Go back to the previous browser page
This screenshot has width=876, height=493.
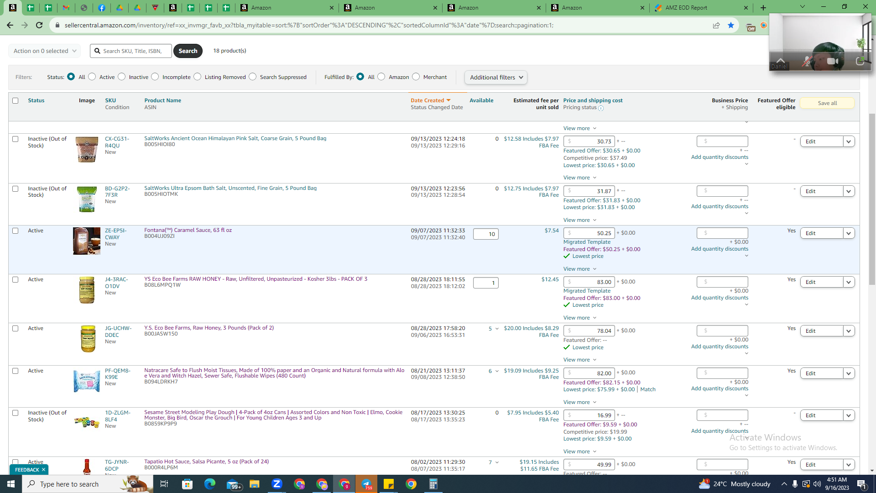[x=10, y=25]
